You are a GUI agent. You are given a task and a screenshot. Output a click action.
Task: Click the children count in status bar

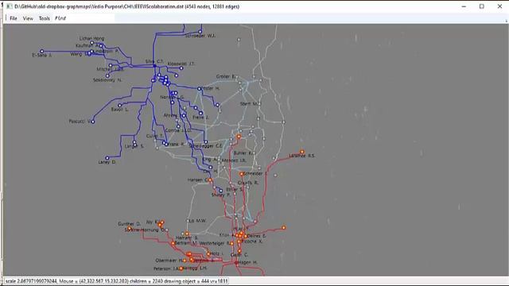[x=144, y=281]
